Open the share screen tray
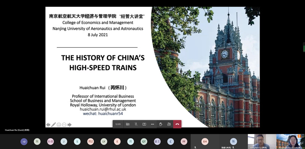The image size is (305, 149). 144,124
